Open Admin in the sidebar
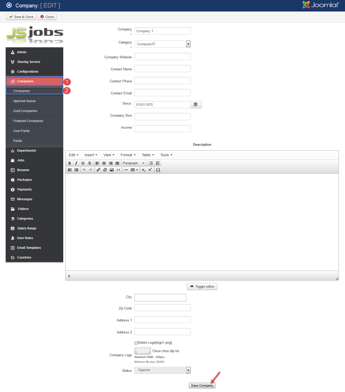Image resolution: width=345 pixels, height=392 pixels. point(34,52)
